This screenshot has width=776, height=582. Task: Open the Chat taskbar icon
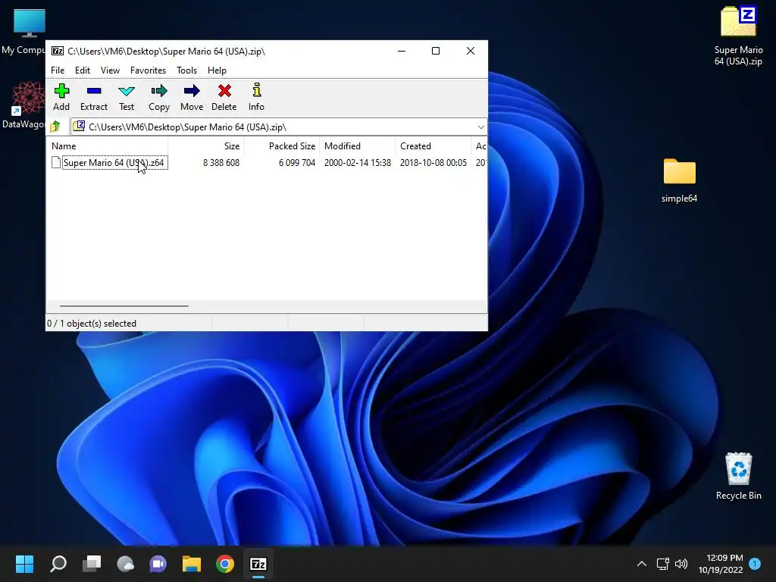point(158,564)
